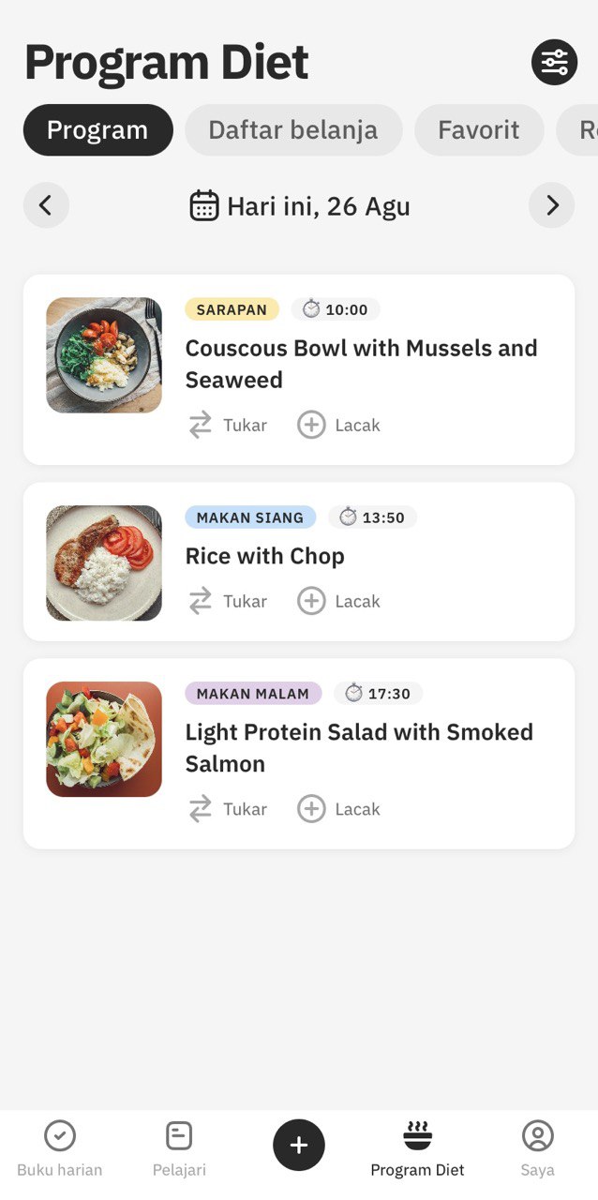Track Rice with Chop via Lacak
598x1200 pixels.
pos(338,601)
